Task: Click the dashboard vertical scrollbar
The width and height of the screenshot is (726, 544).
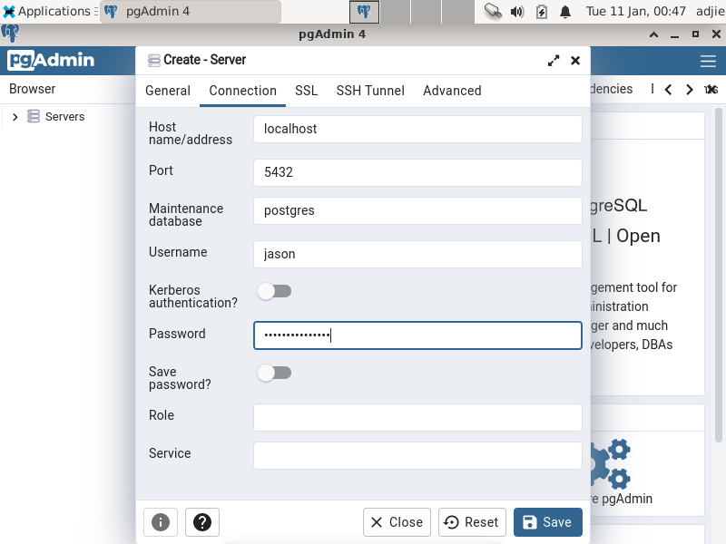Action: coord(719,276)
